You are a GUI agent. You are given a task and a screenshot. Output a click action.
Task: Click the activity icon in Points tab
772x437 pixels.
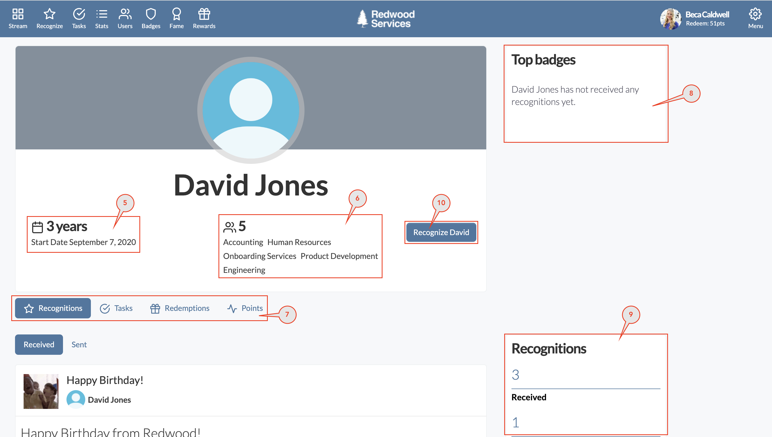232,308
